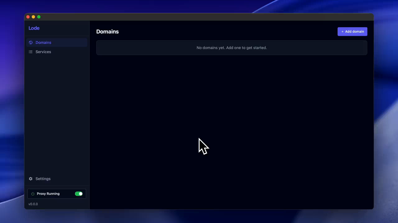Select the globe icon beside Domains
Image resolution: width=398 pixels, height=223 pixels.
[30, 42]
